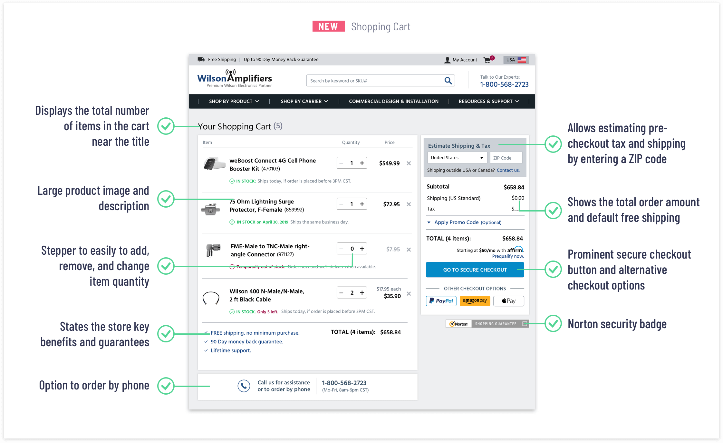Image resolution: width=723 pixels, height=443 pixels.
Task: Click the search magnifier icon
Action: (448, 81)
